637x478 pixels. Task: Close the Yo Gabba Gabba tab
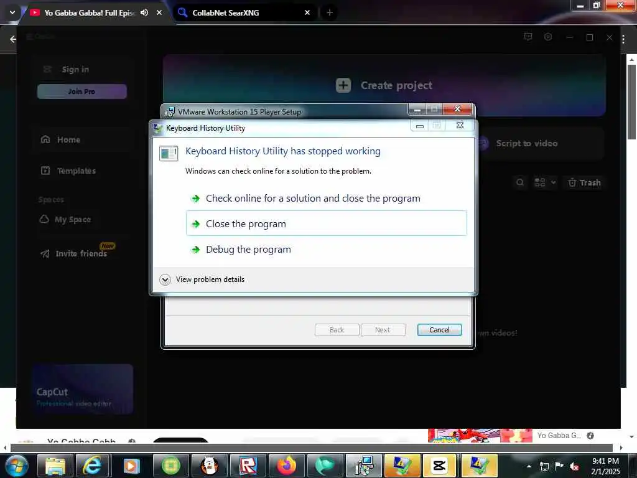(159, 12)
